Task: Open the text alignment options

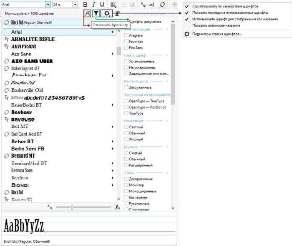Action: [113, 5]
